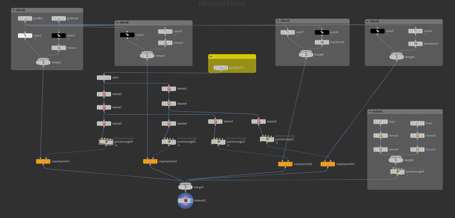
Task: Toggle the blue display flag on material1
Action: (191, 201)
